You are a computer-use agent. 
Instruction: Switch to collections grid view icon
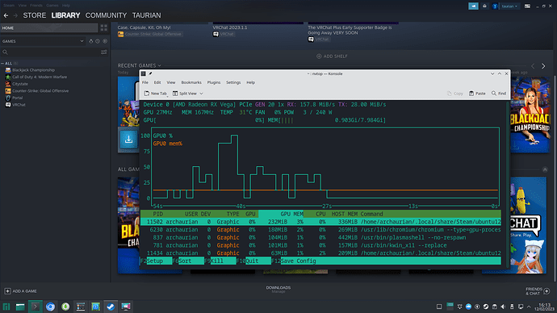point(103,28)
